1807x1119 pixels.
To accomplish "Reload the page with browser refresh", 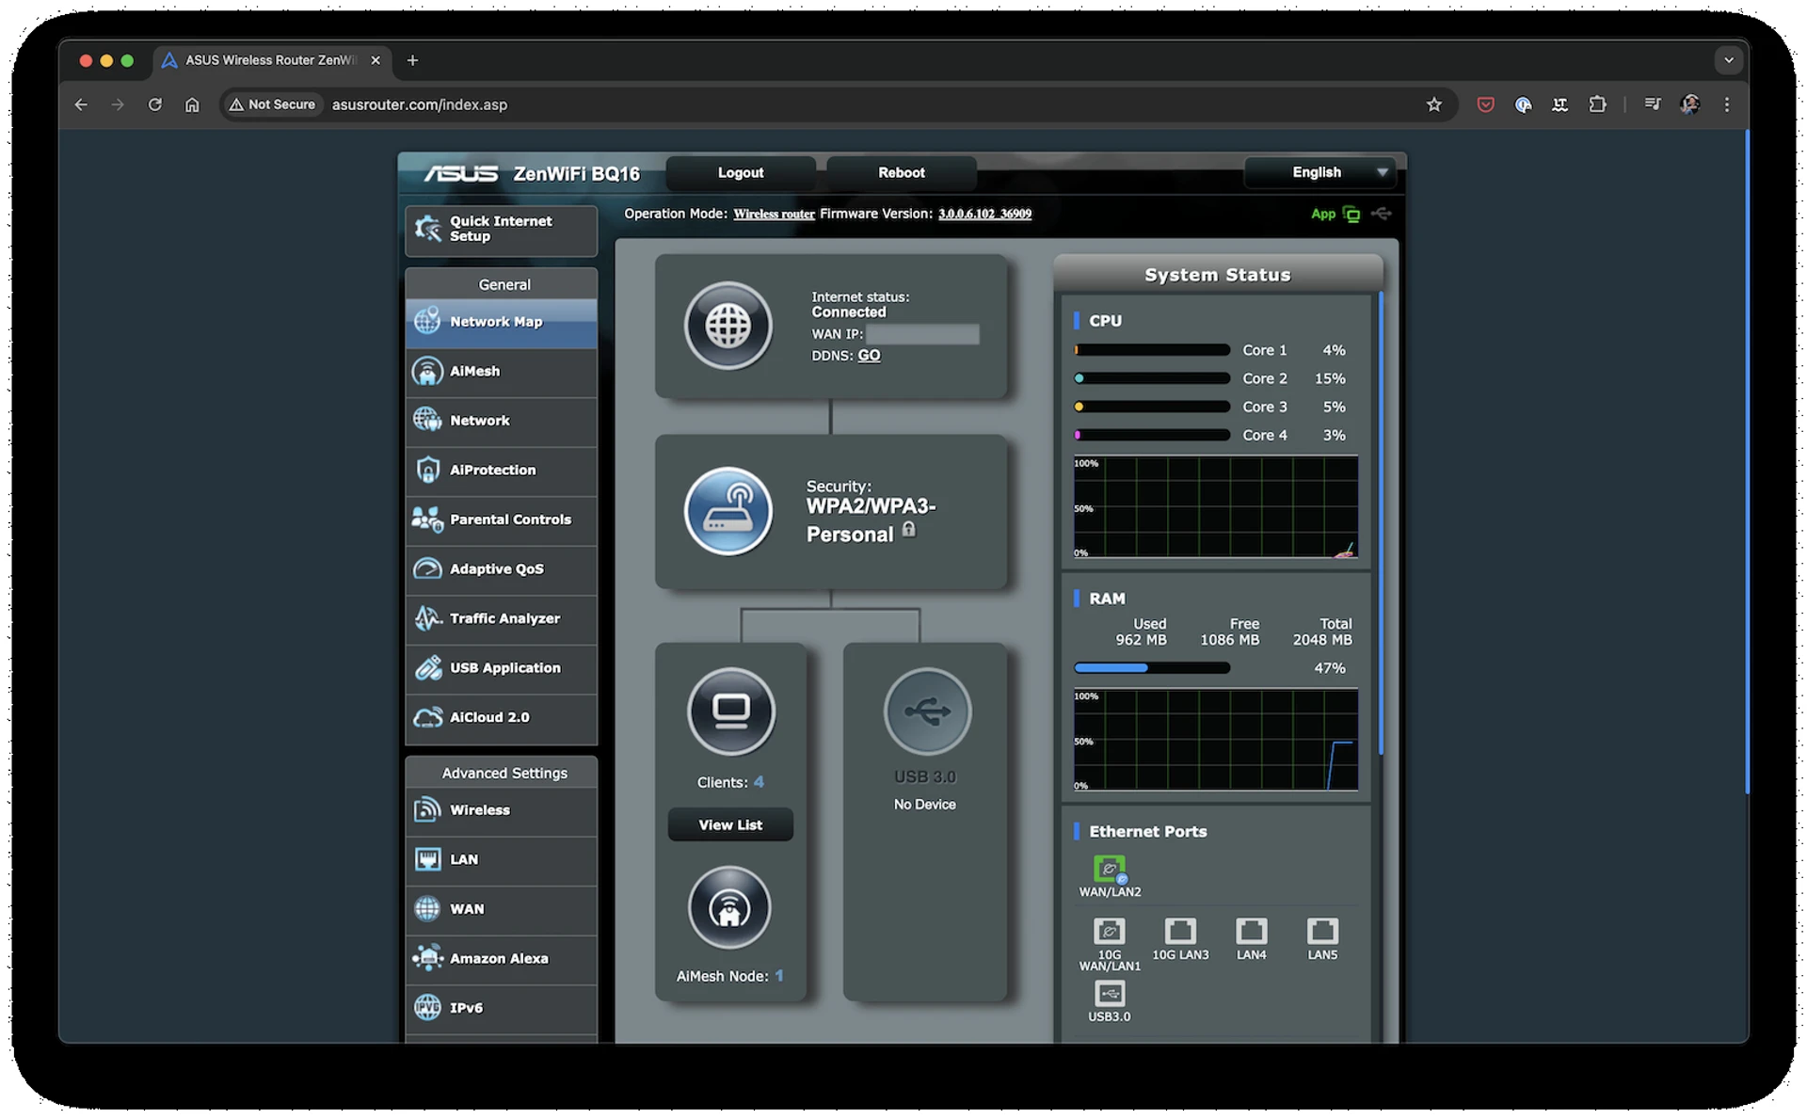I will pyautogui.click(x=155, y=104).
